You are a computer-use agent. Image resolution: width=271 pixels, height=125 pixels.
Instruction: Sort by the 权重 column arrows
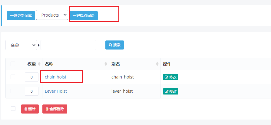pyautogui.click(x=39, y=64)
